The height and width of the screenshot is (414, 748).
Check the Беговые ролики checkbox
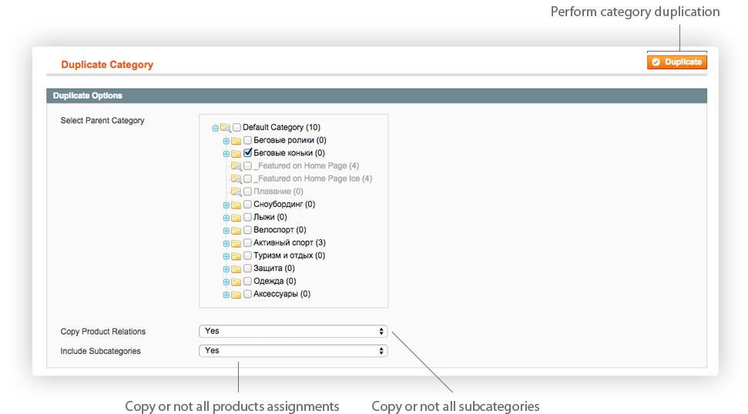click(247, 140)
